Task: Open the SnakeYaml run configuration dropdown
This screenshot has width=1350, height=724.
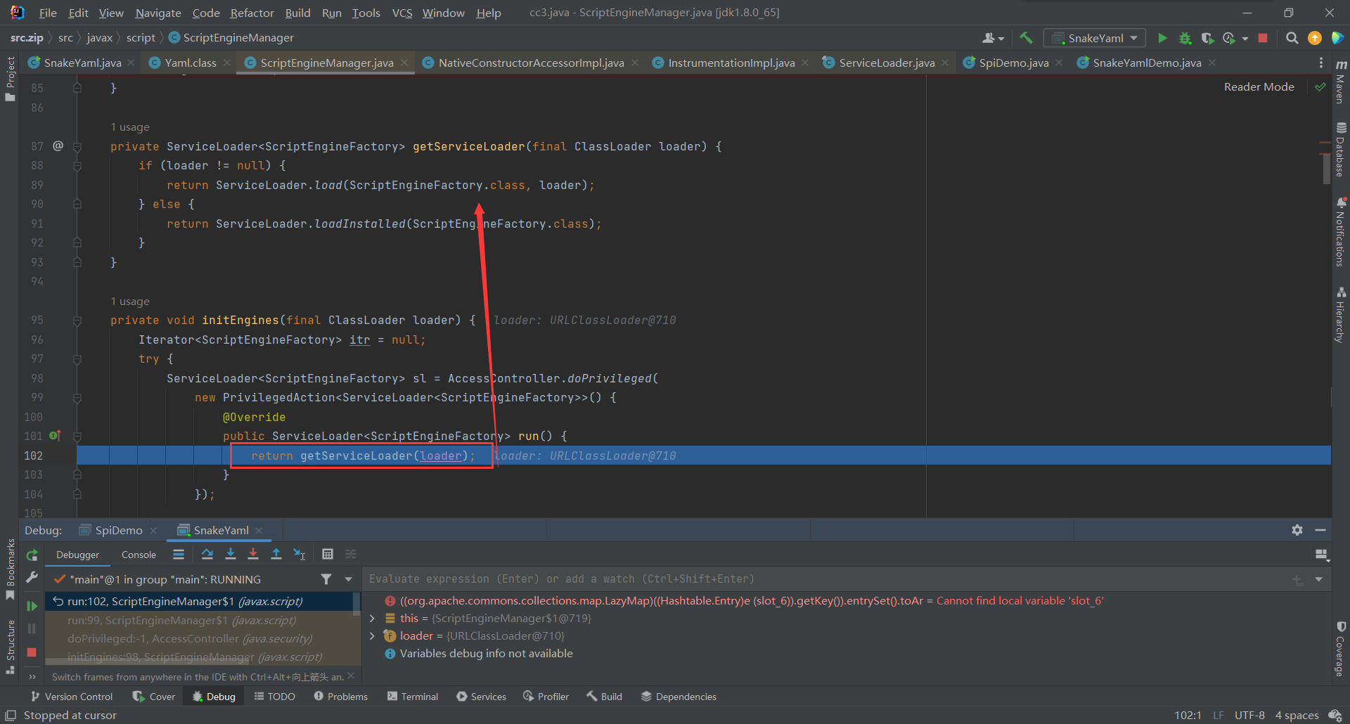Action: pyautogui.click(x=1095, y=38)
